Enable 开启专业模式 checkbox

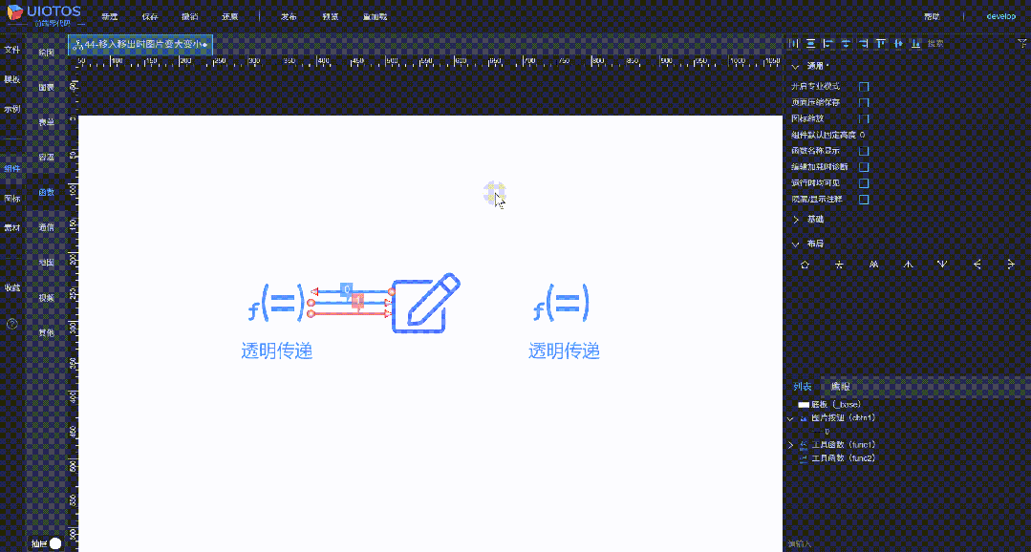coord(864,86)
